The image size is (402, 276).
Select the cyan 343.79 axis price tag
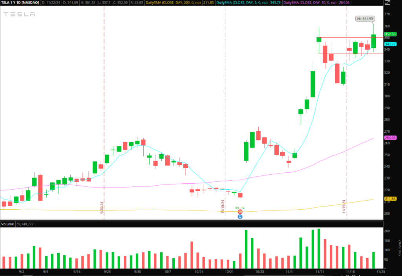[x=390, y=44]
